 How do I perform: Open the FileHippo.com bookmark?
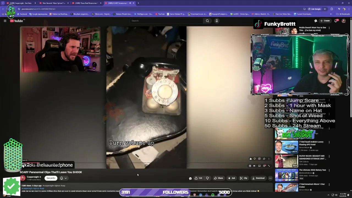pos(143,14)
